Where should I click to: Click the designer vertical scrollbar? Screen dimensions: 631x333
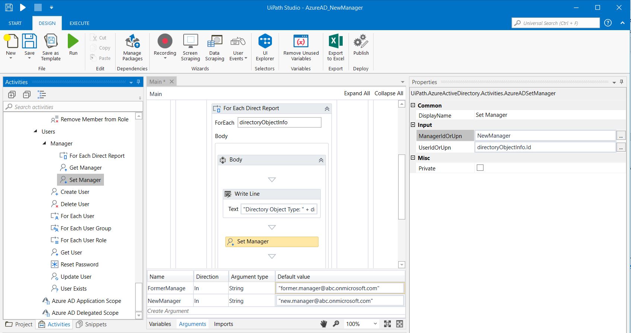pyautogui.click(x=402, y=187)
